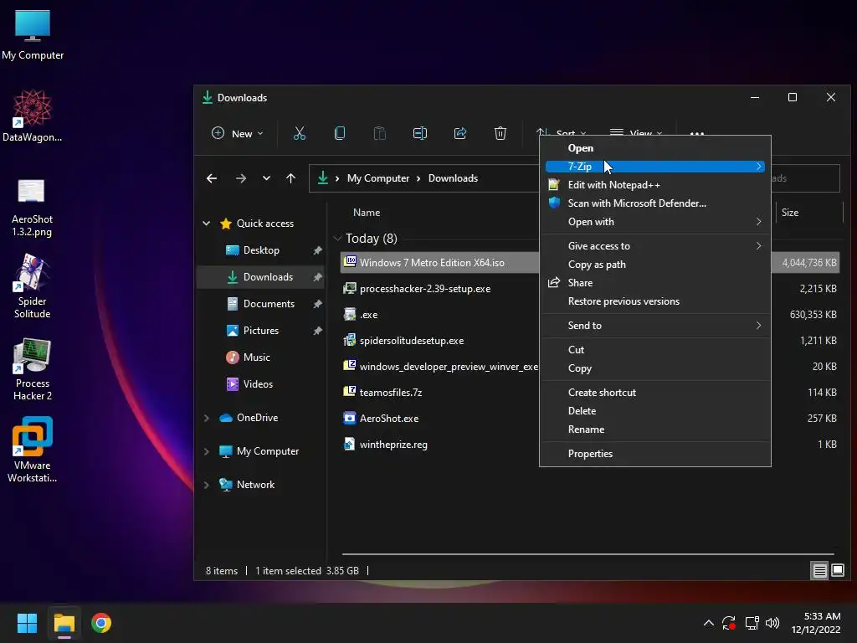Viewport: 857px width, 643px height.
Task: Select Documents in Quick access sidebar
Action: click(x=269, y=303)
